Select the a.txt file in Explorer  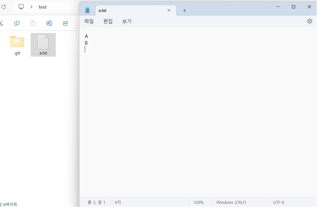pos(43,45)
